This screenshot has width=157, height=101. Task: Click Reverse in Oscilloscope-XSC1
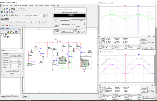coord(144,88)
